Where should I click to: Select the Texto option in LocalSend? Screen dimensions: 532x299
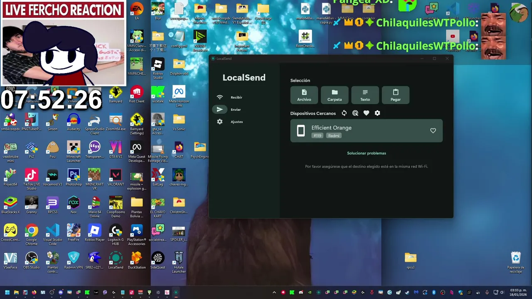point(365,95)
